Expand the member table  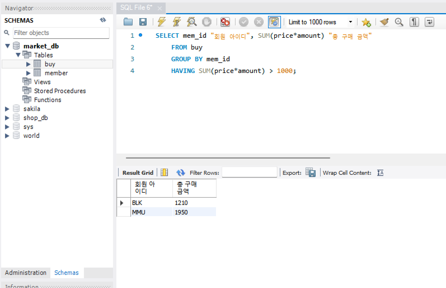point(28,73)
